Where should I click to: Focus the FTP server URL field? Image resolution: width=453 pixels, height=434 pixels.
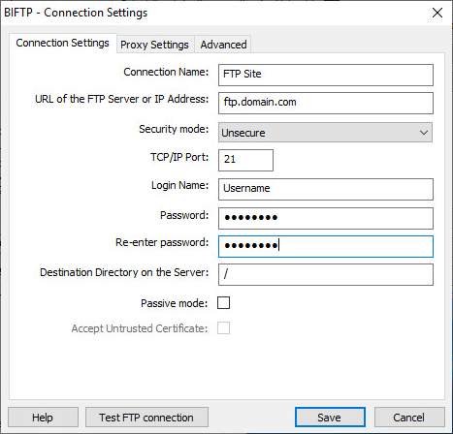pyautogui.click(x=326, y=103)
